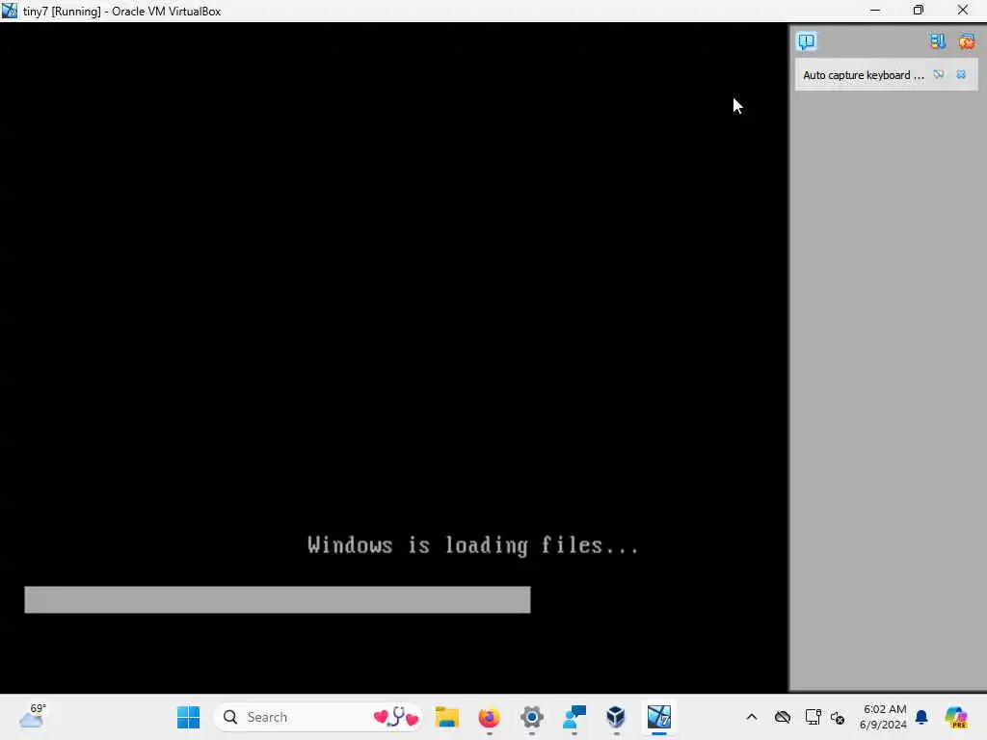Click the OneDrive not-synced cloud tray icon
This screenshot has height=740, width=987.
tap(783, 717)
